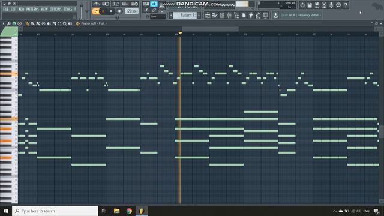Select the Zoom magnifier tool
The image size is (384, 216).
coord(65,23)
